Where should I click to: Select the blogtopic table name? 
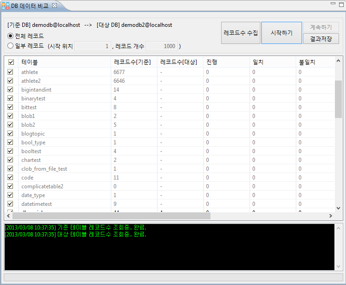33,134
